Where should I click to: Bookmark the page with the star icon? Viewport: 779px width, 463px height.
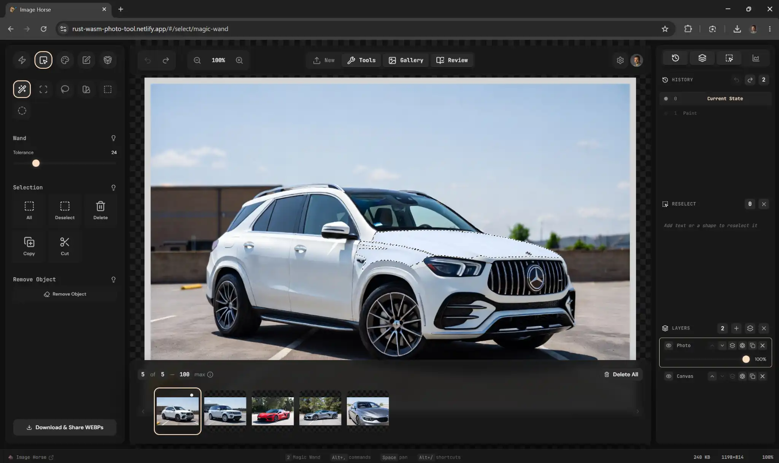(x=665, y=29)
